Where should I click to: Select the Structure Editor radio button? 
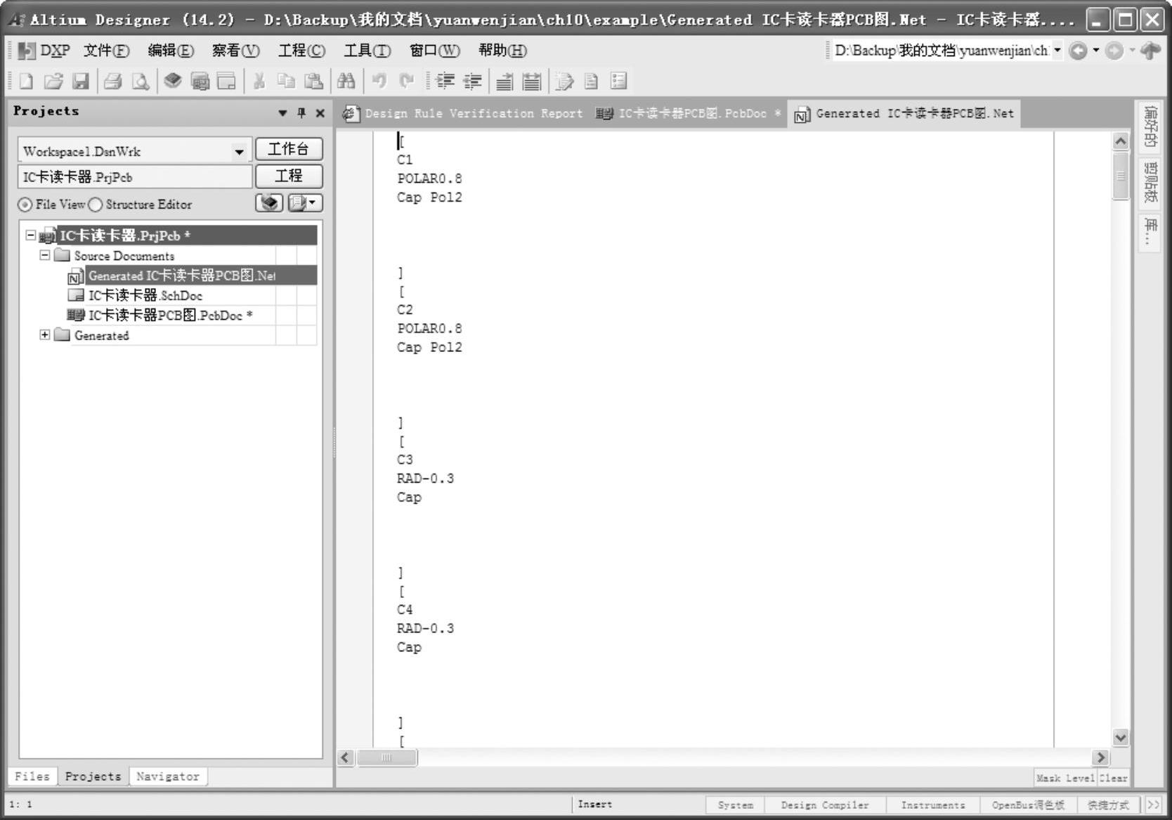[96, 204]
